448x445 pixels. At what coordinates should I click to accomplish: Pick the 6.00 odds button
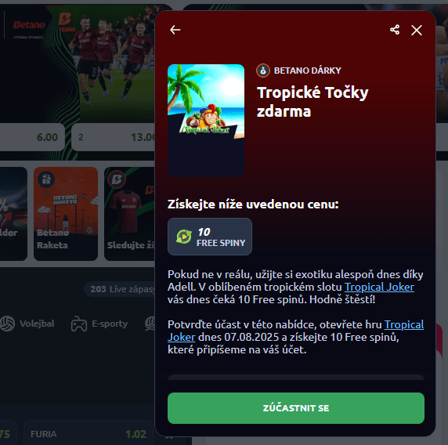coord(32,137)
